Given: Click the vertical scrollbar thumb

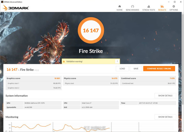Looking at the screenshot, I should 183,59.
